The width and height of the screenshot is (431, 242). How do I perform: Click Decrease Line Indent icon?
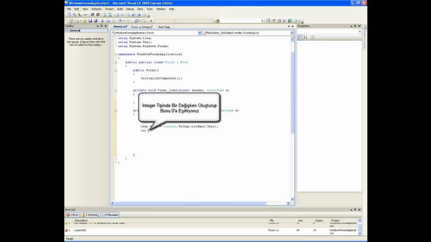click(92, 14)
